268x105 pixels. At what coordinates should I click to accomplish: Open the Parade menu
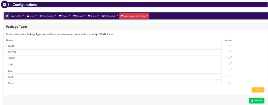[79, 16]
